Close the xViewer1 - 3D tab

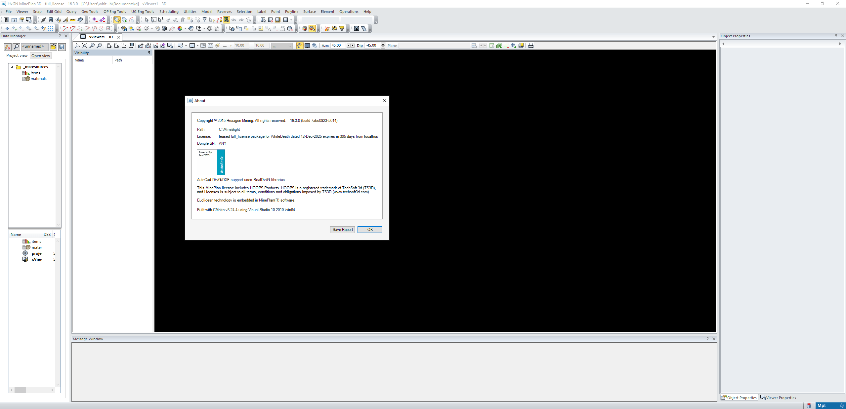pos(118,37)
